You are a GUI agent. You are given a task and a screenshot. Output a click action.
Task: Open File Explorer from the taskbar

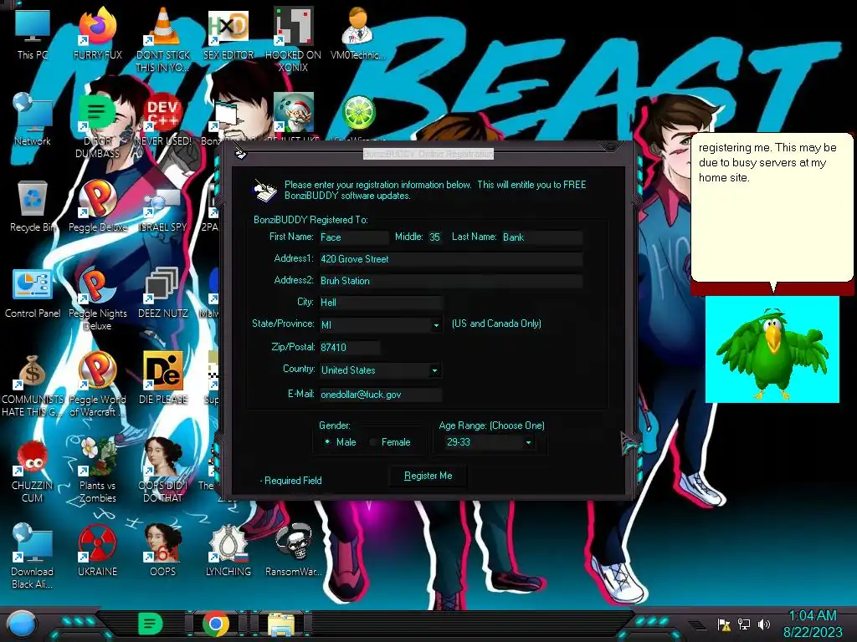[281, 624]
